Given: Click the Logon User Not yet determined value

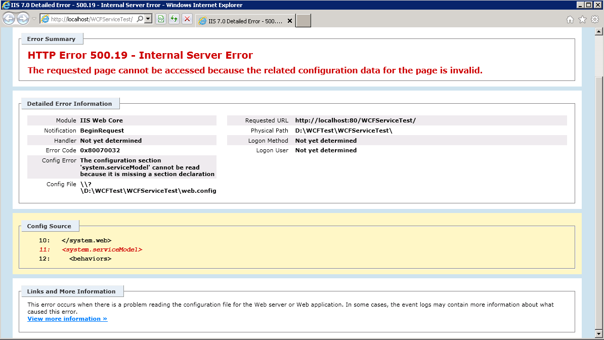Looking at the screenshot, I should [x=326, y=150].
